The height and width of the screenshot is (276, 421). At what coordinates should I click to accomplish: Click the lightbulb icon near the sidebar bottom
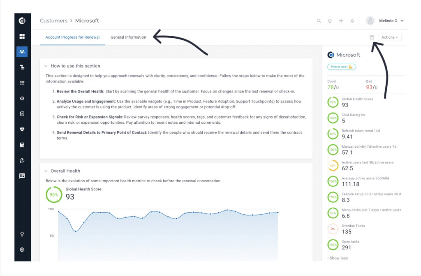point(22,233)
